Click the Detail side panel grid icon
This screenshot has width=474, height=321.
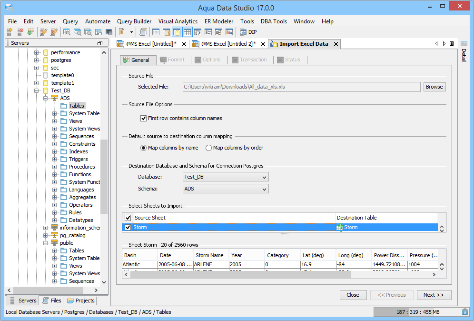[464, 43]
